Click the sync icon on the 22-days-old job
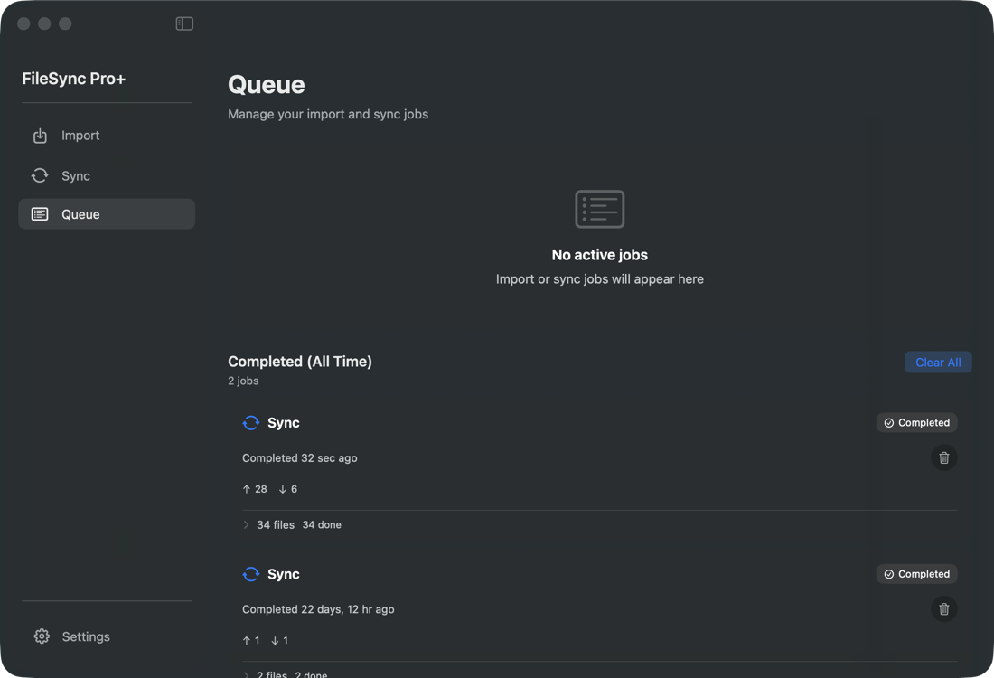The height and width of the screenshot is (678, 994). [x=250, y=573]
